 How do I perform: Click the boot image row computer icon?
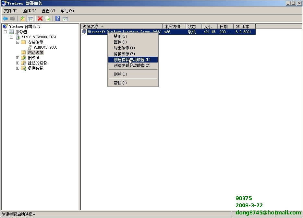pos(84,32)
